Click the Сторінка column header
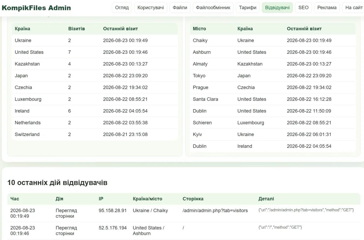Viewport: 364px width, 240px height. pos(193,199)
